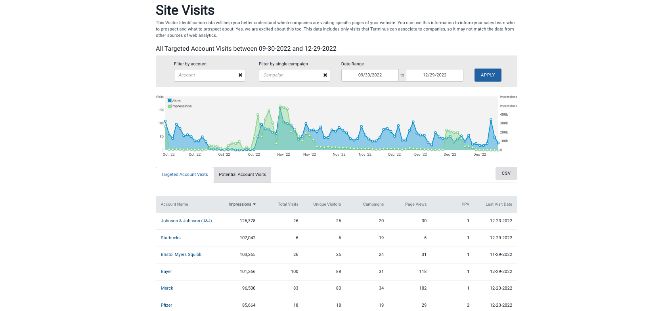664x311 pixels.
Task: Select impressions value 85,664
Action: pyautogui.click(x=249, y=305)
